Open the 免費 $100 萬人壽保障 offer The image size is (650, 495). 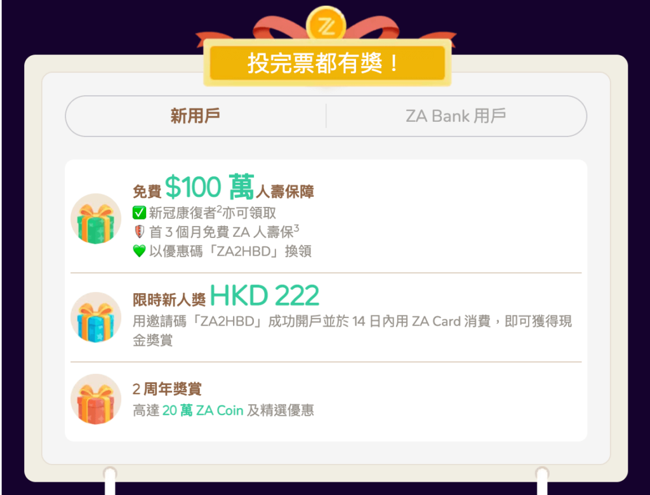point(223,187)
